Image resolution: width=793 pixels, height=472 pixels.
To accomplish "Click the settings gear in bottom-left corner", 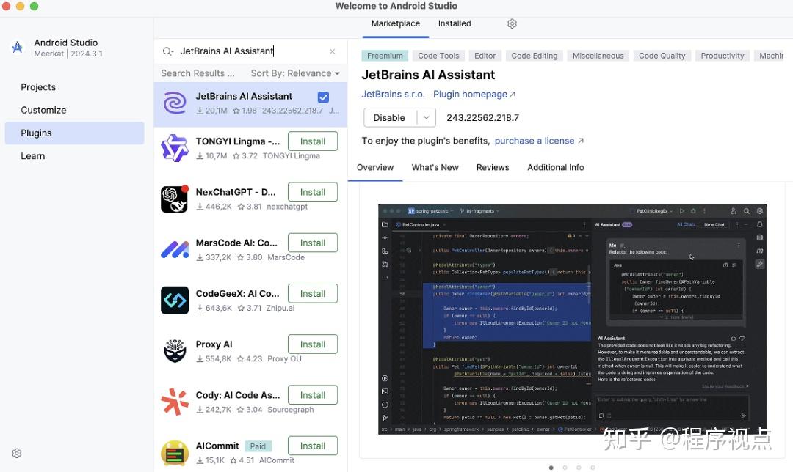I will pyautogui.click(x=16, y=453).
